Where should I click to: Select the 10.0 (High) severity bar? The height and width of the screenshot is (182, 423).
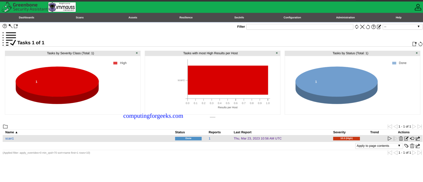pos(346,138)
